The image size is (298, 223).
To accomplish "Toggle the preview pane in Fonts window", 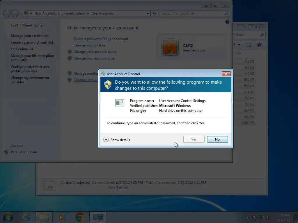I will tap(249, 45).
